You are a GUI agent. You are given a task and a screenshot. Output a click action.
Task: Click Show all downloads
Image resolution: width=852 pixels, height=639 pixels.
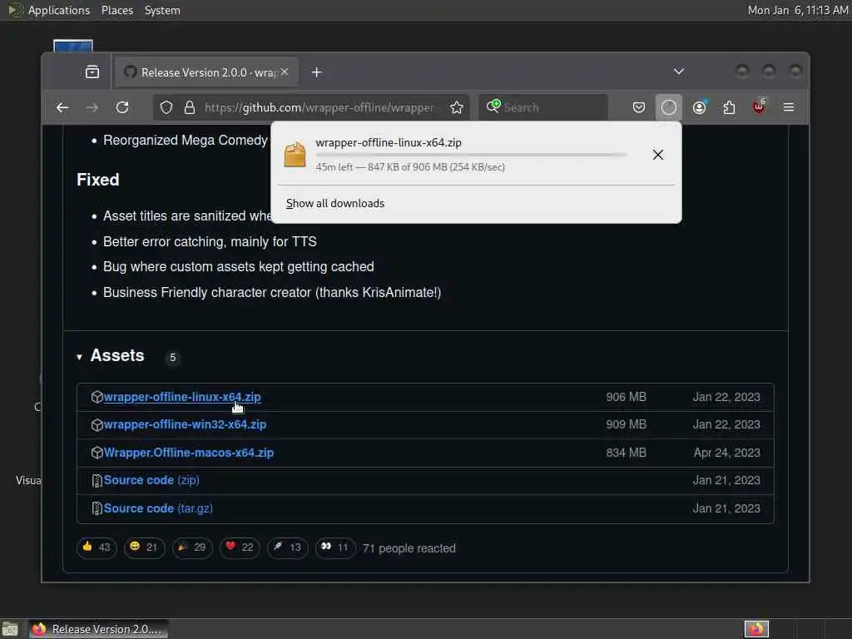coord(335,203)
